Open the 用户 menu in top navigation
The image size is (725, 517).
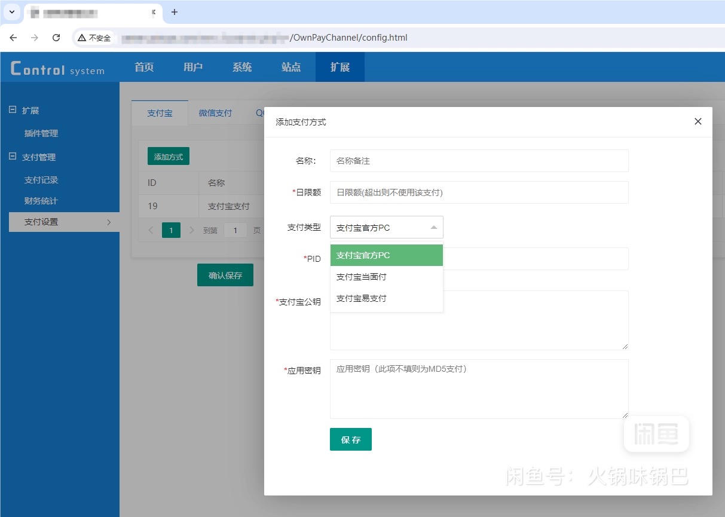point(192,68)
